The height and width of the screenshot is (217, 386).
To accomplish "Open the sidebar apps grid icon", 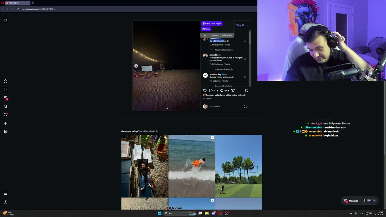I will coord(5,202).
